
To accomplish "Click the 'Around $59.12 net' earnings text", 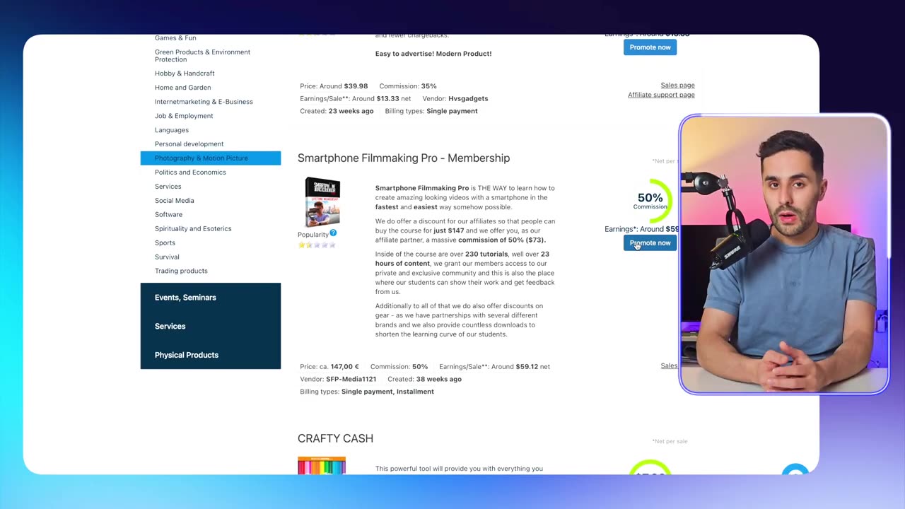I will pyautogui.click(x=522, y=367).
